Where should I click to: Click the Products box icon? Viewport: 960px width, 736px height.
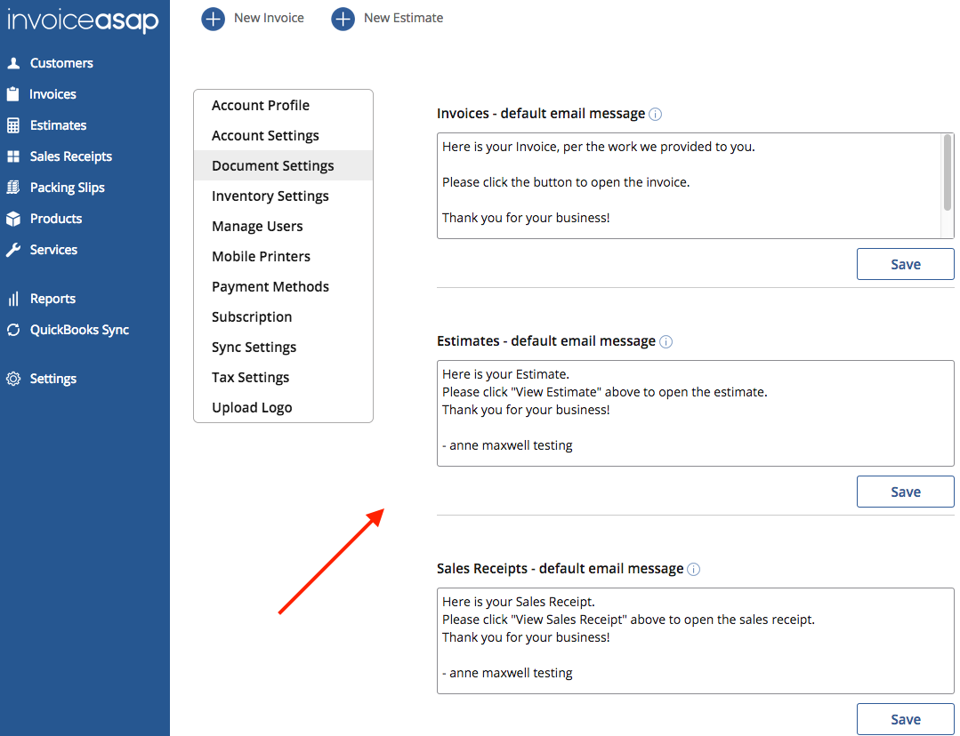coord(13,219)
